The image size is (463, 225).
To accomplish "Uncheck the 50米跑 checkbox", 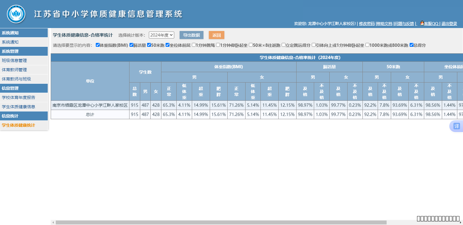I will 149,45.
